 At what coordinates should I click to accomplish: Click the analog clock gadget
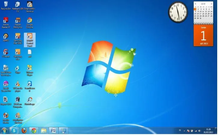click(178, 12)
